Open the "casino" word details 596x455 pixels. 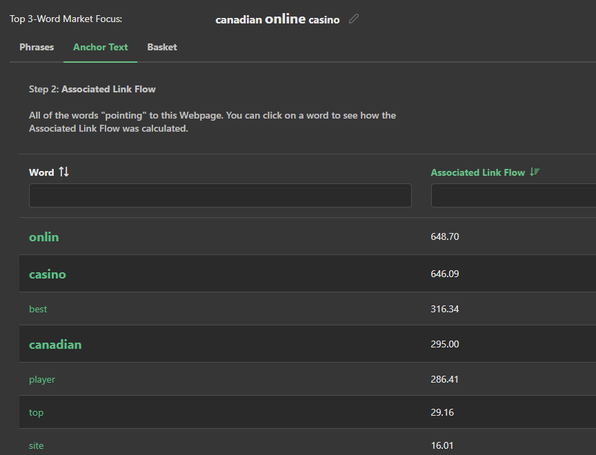click(x=48, y=274)
